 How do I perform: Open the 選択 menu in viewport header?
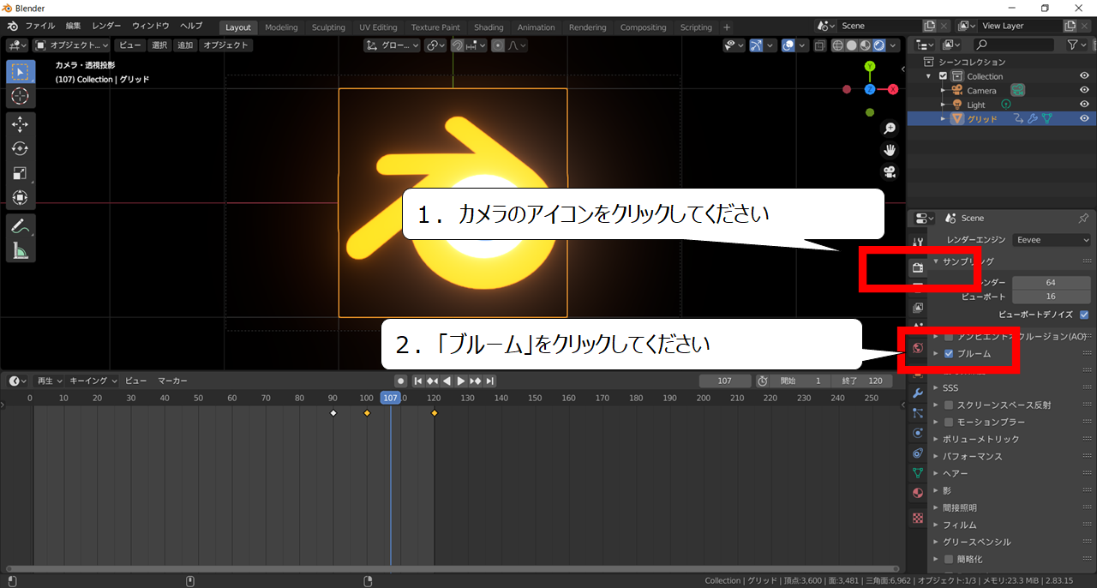[159, 45]
